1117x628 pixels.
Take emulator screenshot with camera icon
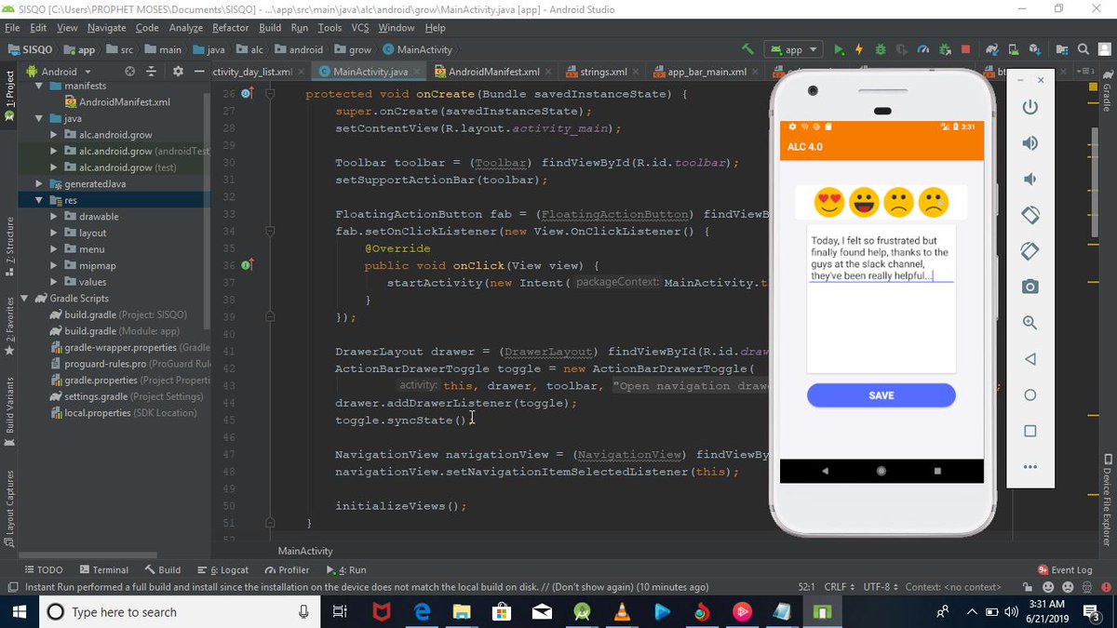1030,287
